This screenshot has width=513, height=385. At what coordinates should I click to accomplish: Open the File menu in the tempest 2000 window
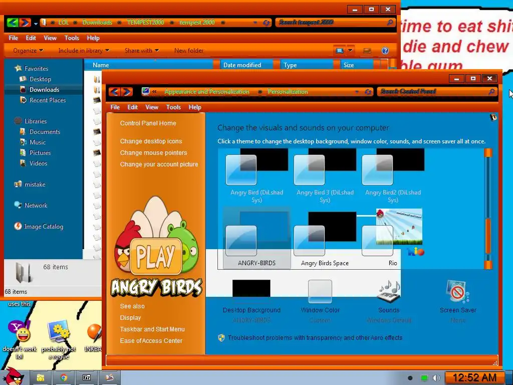pyautogui.click(x=14, y=38)
